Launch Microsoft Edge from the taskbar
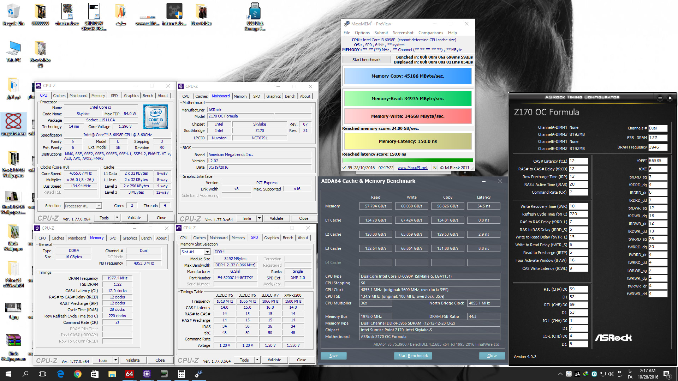This screenshot has height=381, width=678. (60, 374)
